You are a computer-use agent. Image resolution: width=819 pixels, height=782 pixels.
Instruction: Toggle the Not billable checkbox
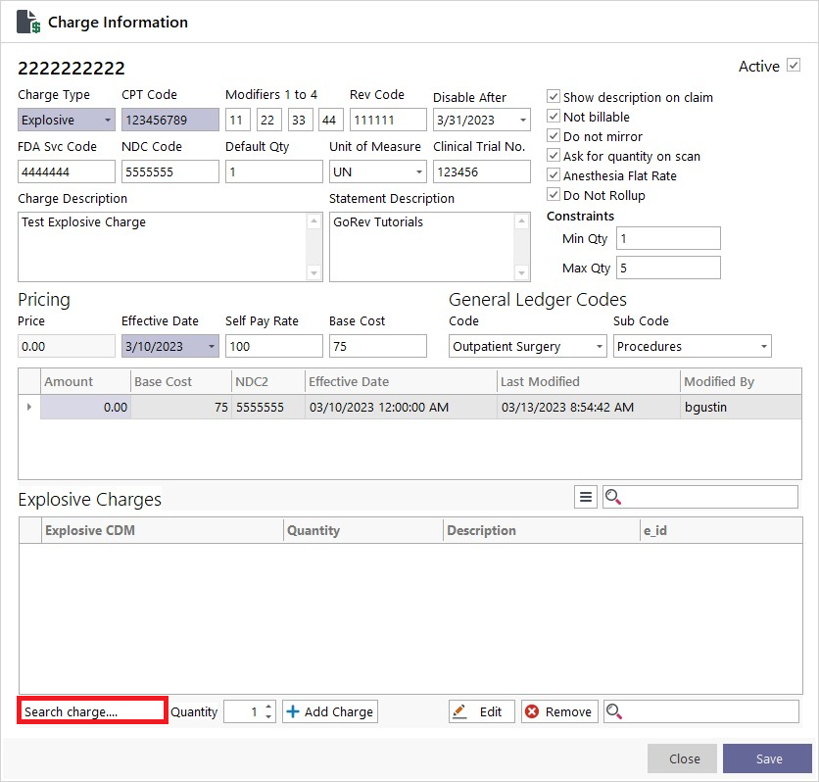554,116
